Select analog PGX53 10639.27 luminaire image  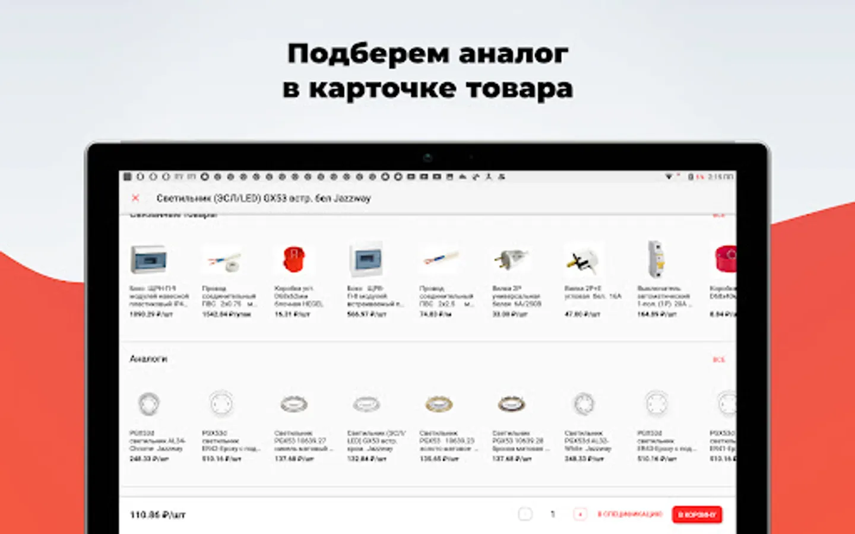tap(294, 405)
